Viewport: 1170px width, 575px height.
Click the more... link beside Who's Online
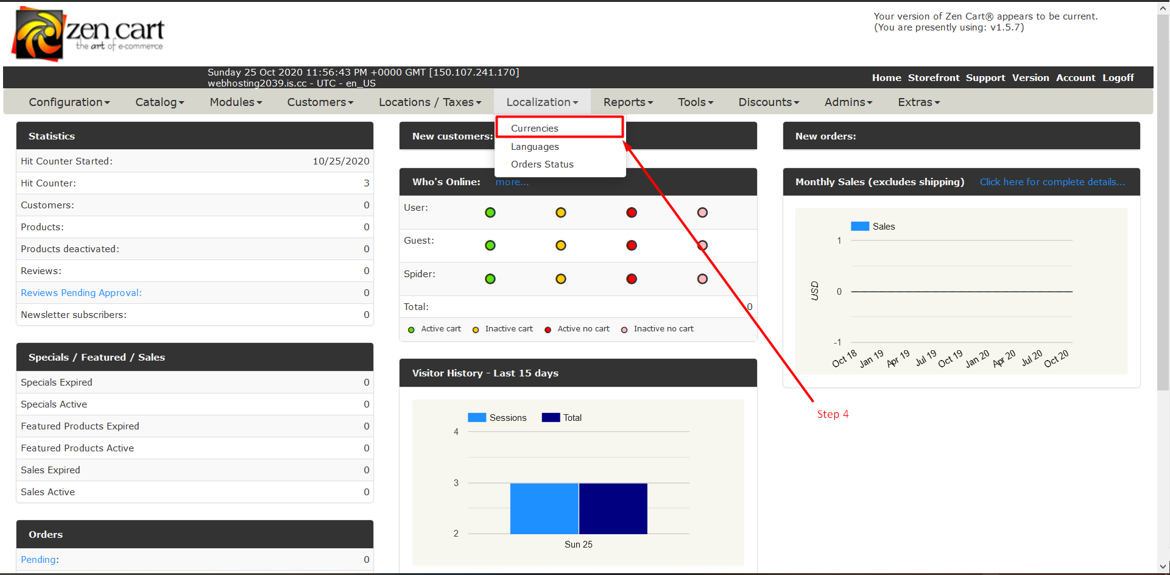512,182
